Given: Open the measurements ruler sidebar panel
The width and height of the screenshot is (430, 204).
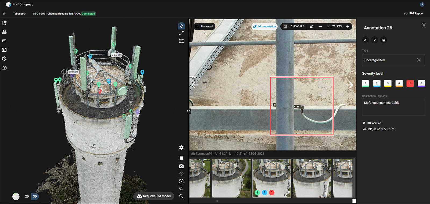Looking at the screenshot, I should [4, 41].
